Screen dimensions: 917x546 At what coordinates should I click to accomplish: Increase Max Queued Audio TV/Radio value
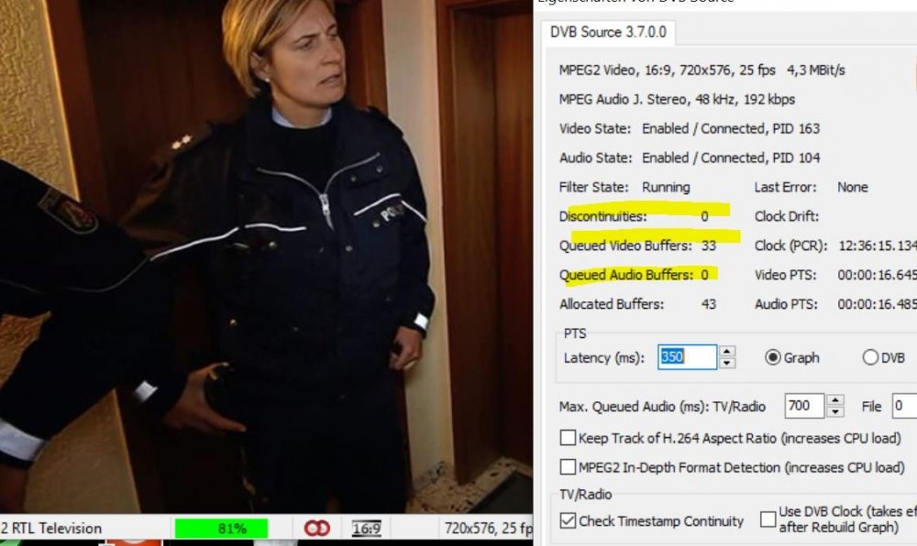(835, 400)
